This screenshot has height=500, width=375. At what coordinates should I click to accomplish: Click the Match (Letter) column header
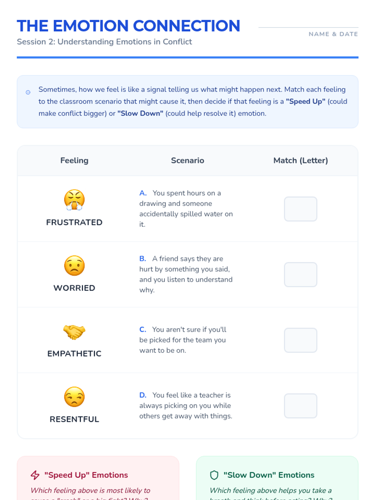tap(300, 160)
